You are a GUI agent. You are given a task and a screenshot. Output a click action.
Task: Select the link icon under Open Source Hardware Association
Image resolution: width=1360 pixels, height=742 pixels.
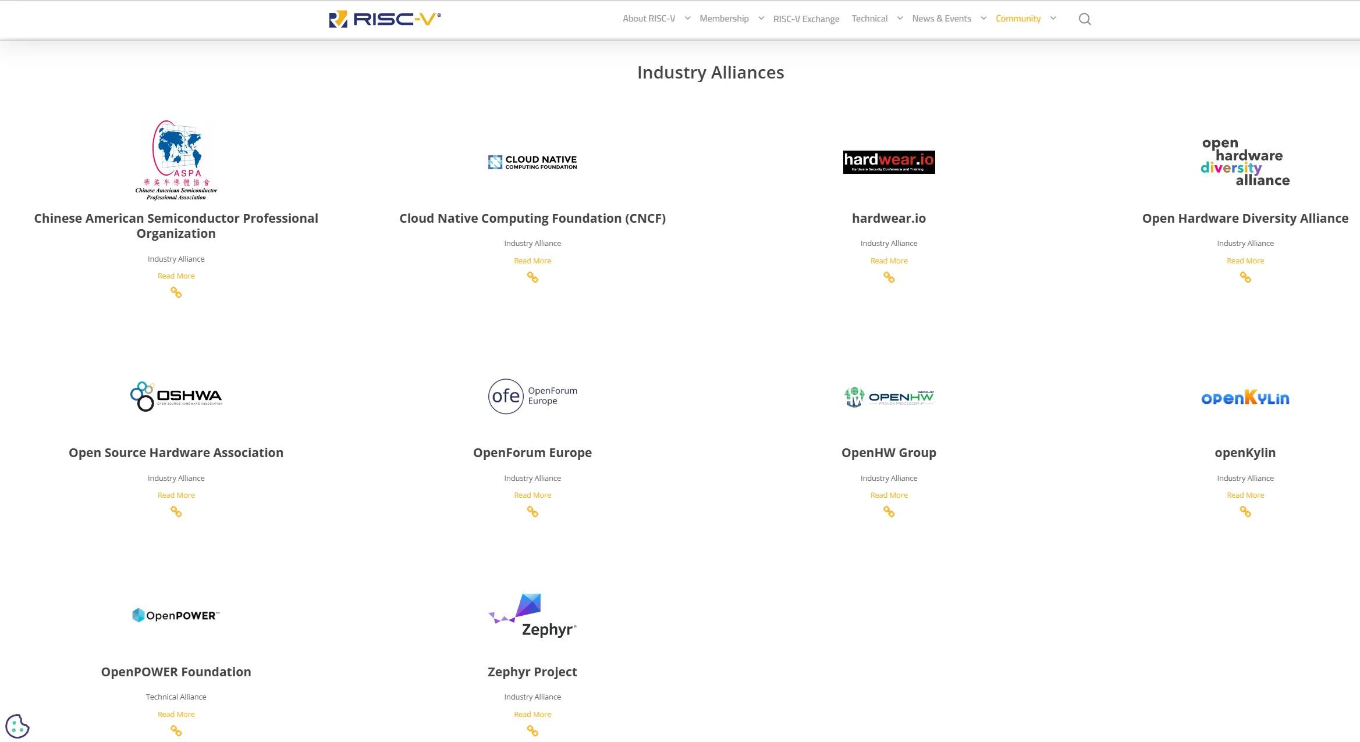click(176, 512)
